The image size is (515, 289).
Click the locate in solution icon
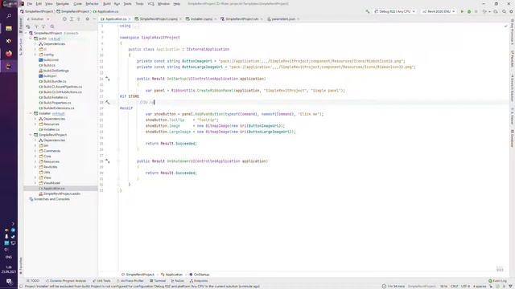click(x=64, y=19)
